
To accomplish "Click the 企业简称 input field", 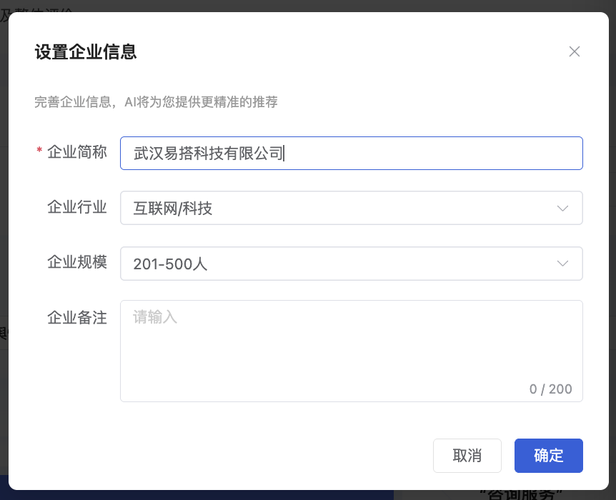I will coord(351,153).
